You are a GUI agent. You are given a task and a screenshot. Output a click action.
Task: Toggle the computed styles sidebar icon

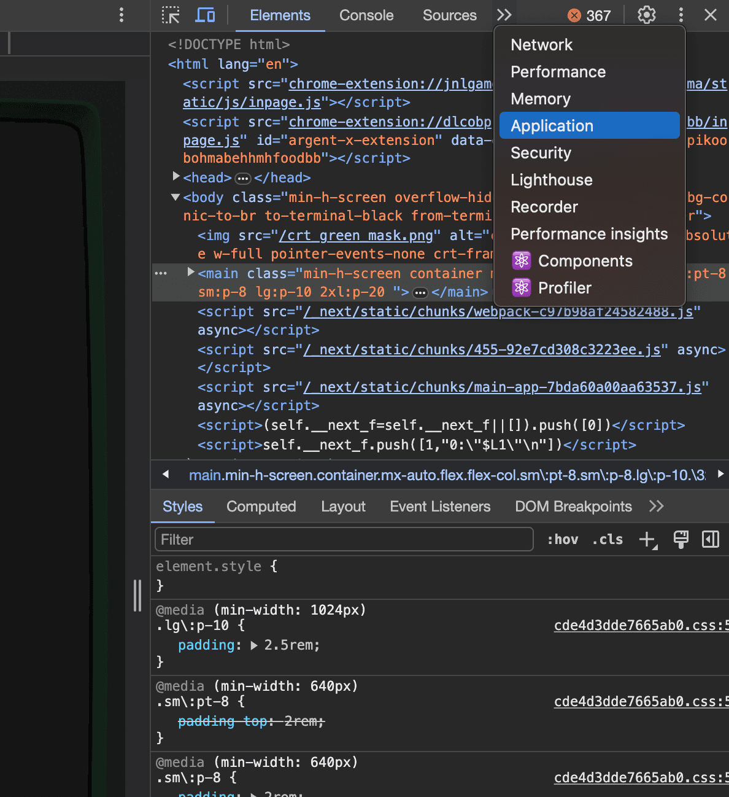click(711, 540)
